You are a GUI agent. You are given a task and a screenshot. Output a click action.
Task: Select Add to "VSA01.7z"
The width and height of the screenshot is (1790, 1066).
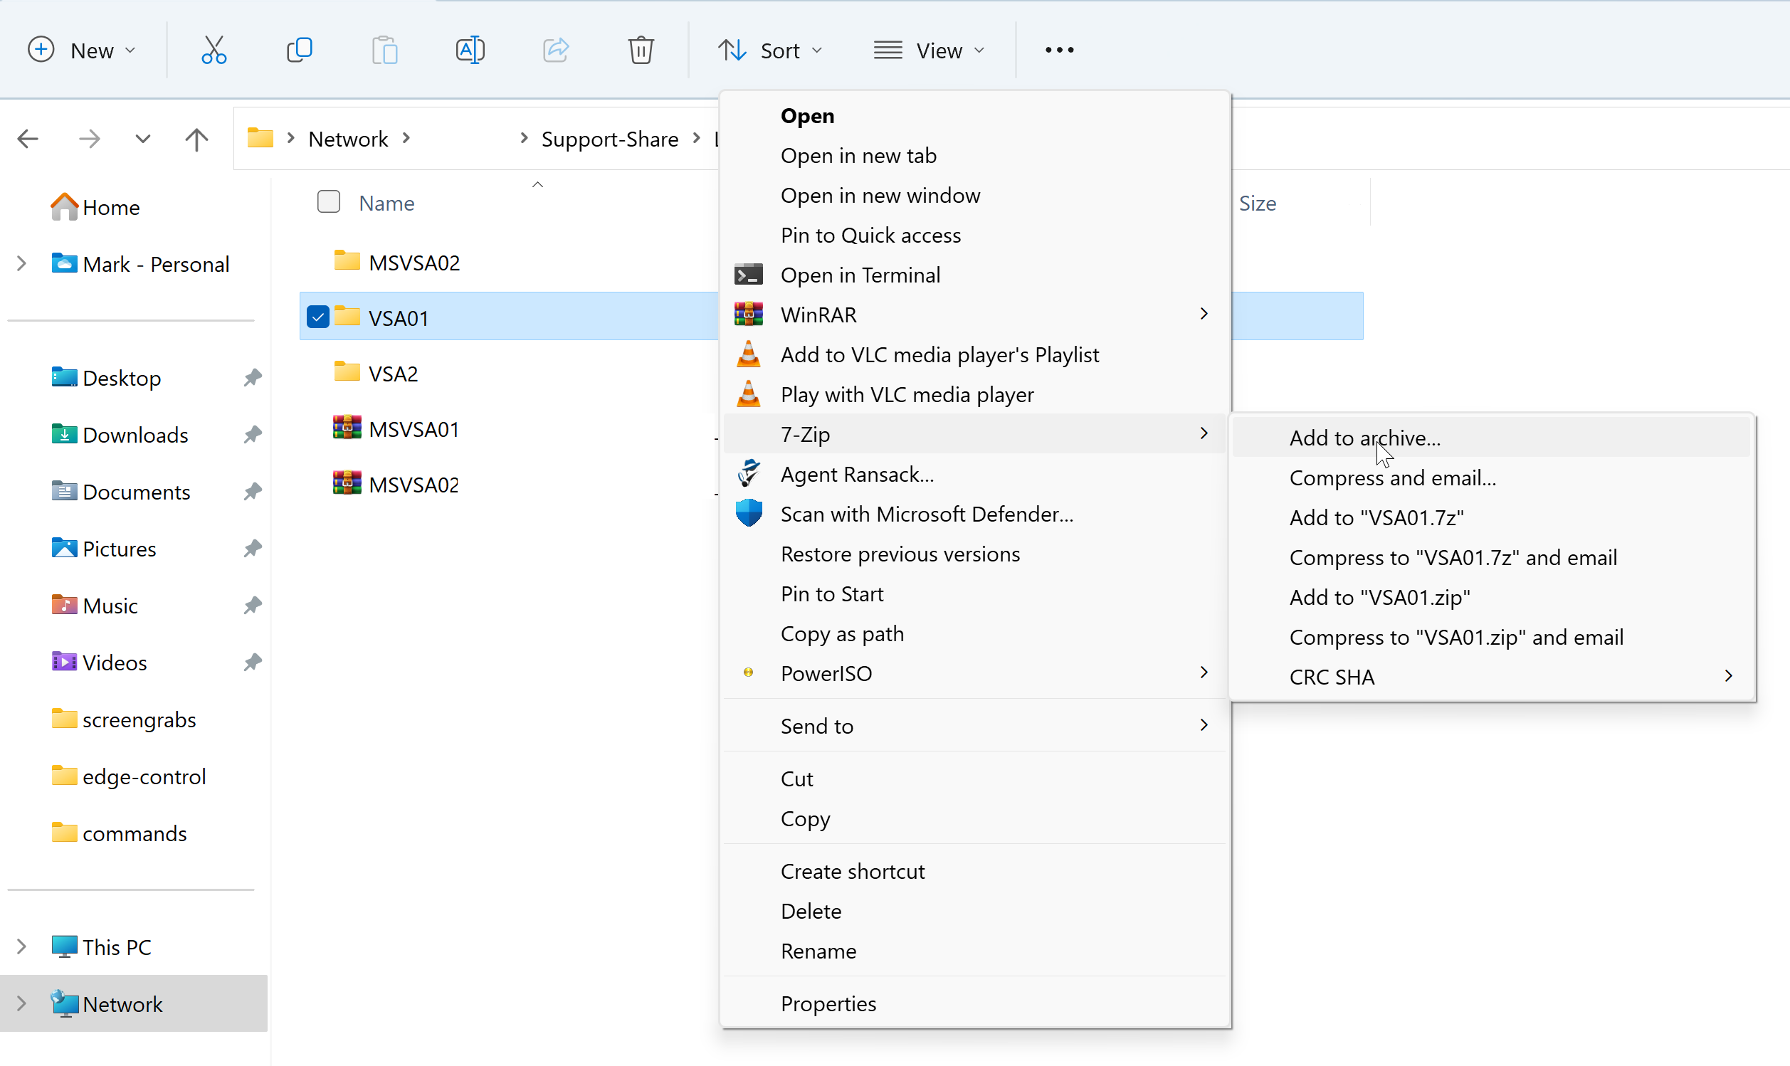[1491, 517]
